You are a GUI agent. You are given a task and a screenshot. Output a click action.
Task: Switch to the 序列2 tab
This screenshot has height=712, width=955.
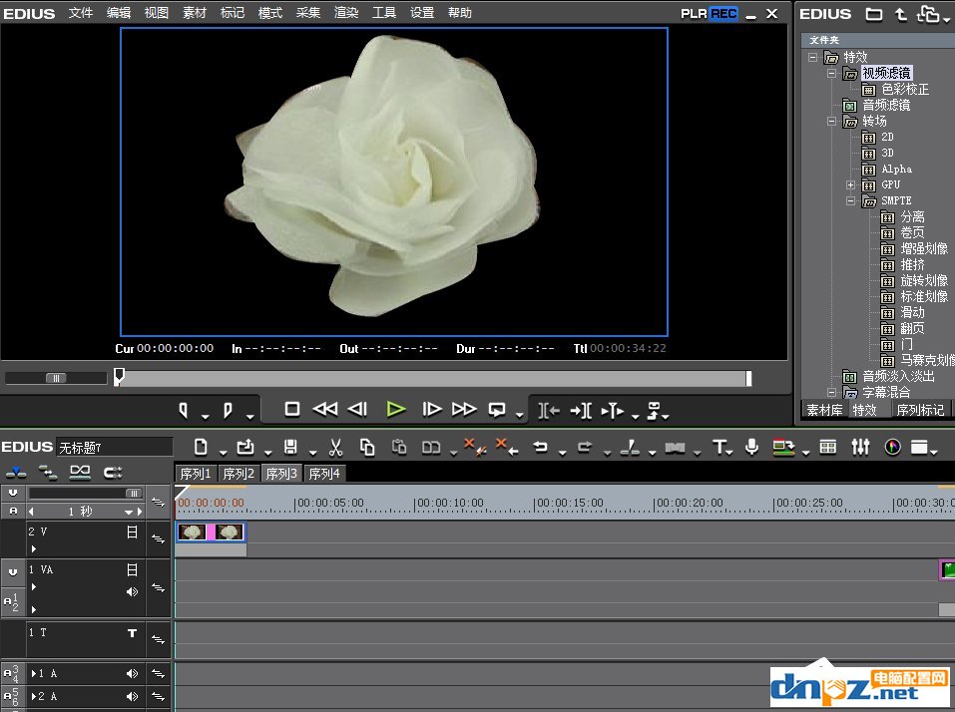click(x=239, y=474)
